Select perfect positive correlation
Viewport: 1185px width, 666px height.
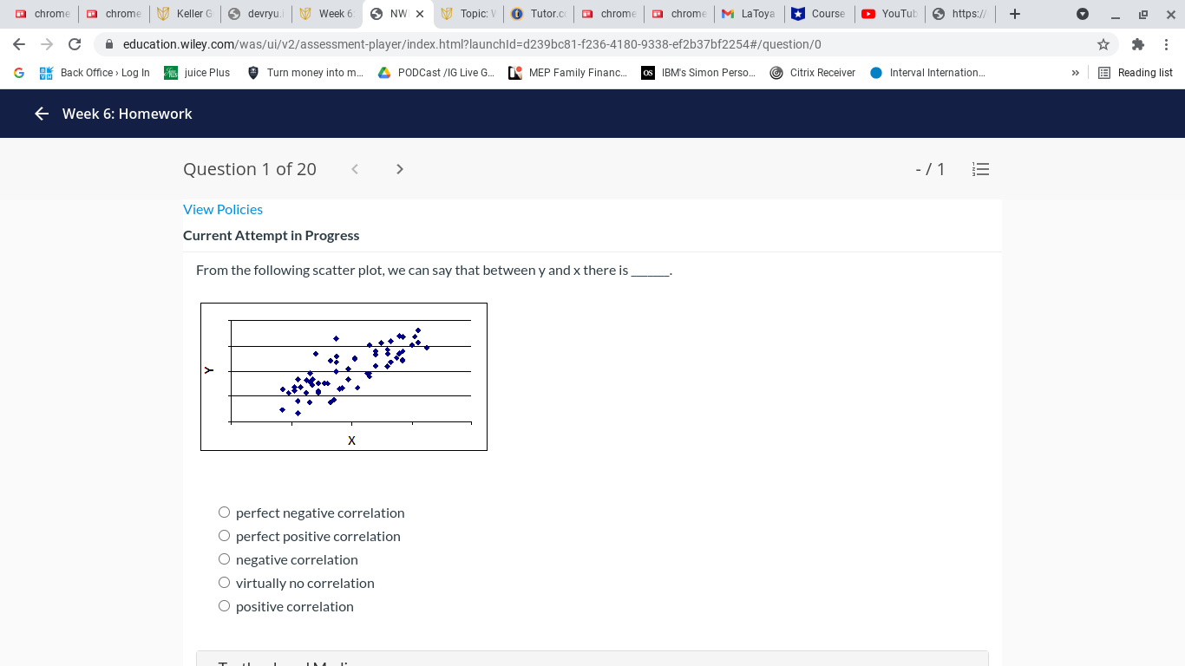pyautogui.click(x=224, y=536)
